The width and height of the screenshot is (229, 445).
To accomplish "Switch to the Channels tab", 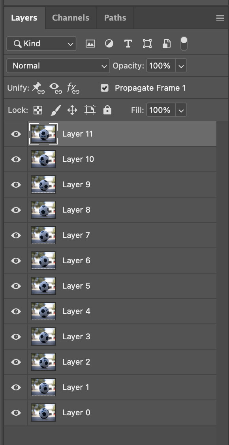I will tap(71, 18).
